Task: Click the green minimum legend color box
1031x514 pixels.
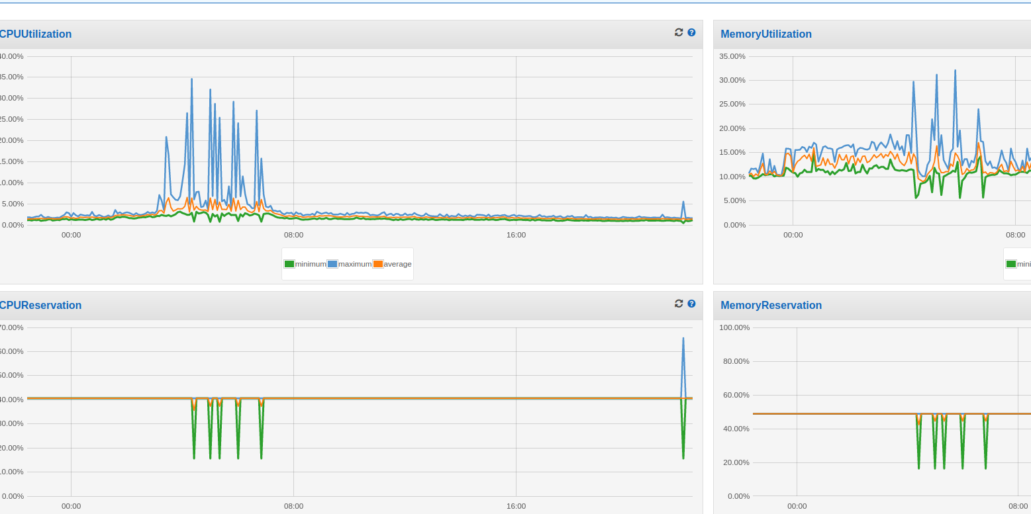Action: tap(289, 264)
